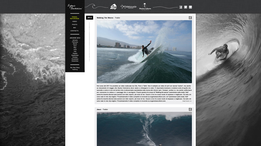This screenshot has width=261, height=146.
Task: Open the Walking The Waves title
Action: click(x=108, y=18)
